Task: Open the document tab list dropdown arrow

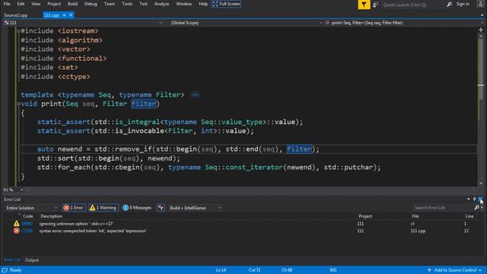Action: tap(482, 15)
